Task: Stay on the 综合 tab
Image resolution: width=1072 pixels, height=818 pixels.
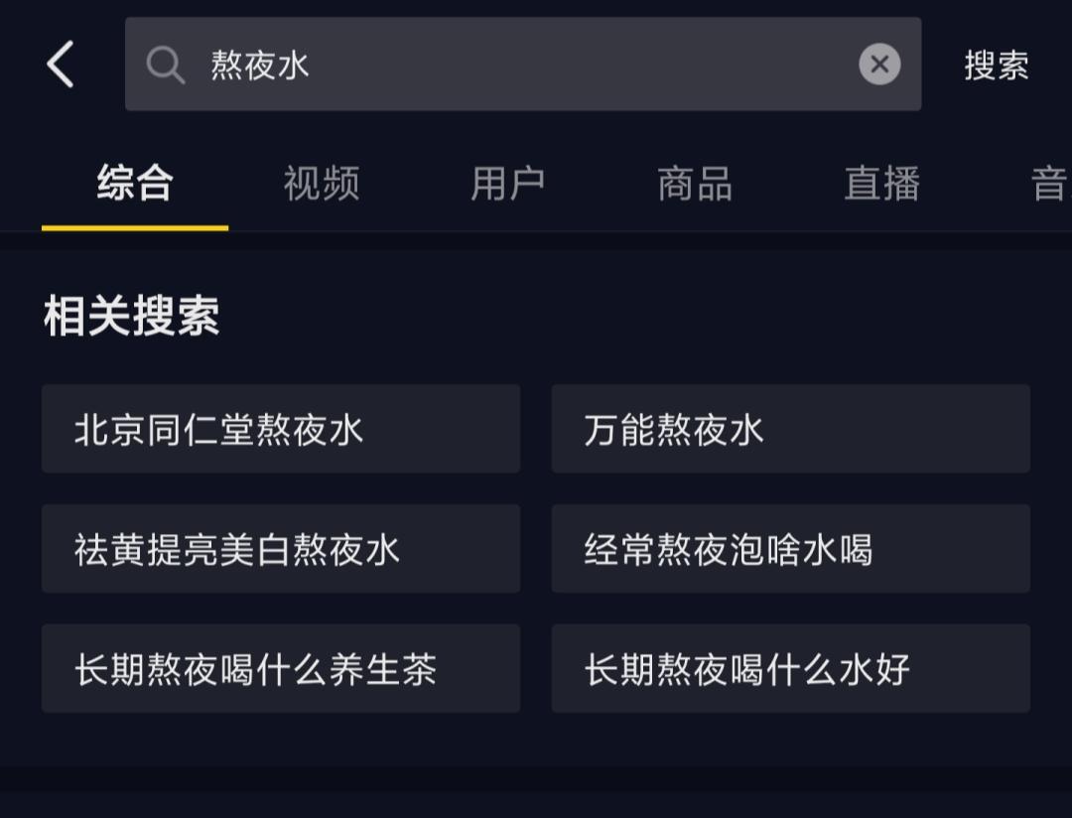Action: 134,185
